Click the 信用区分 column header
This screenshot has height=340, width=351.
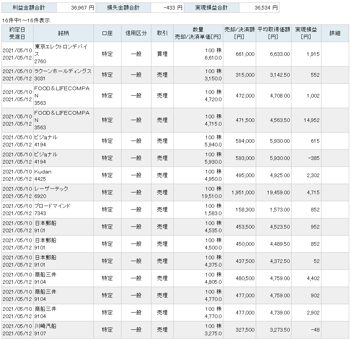[x=136, y=33]
